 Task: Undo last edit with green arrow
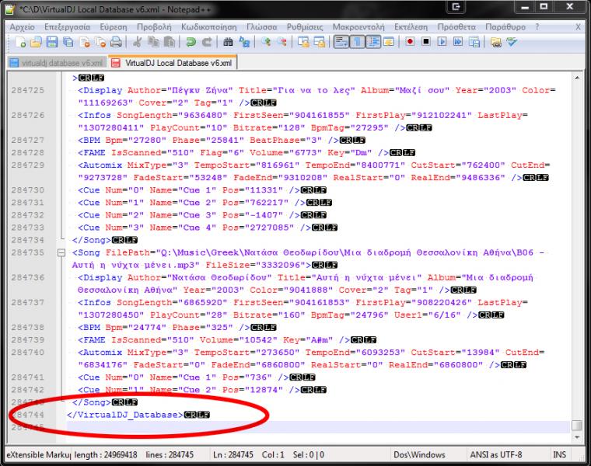(191, 42)
